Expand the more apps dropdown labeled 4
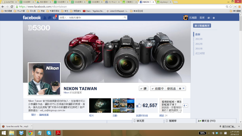This screenshot has height=136, width=242. (x=185, y=106)
